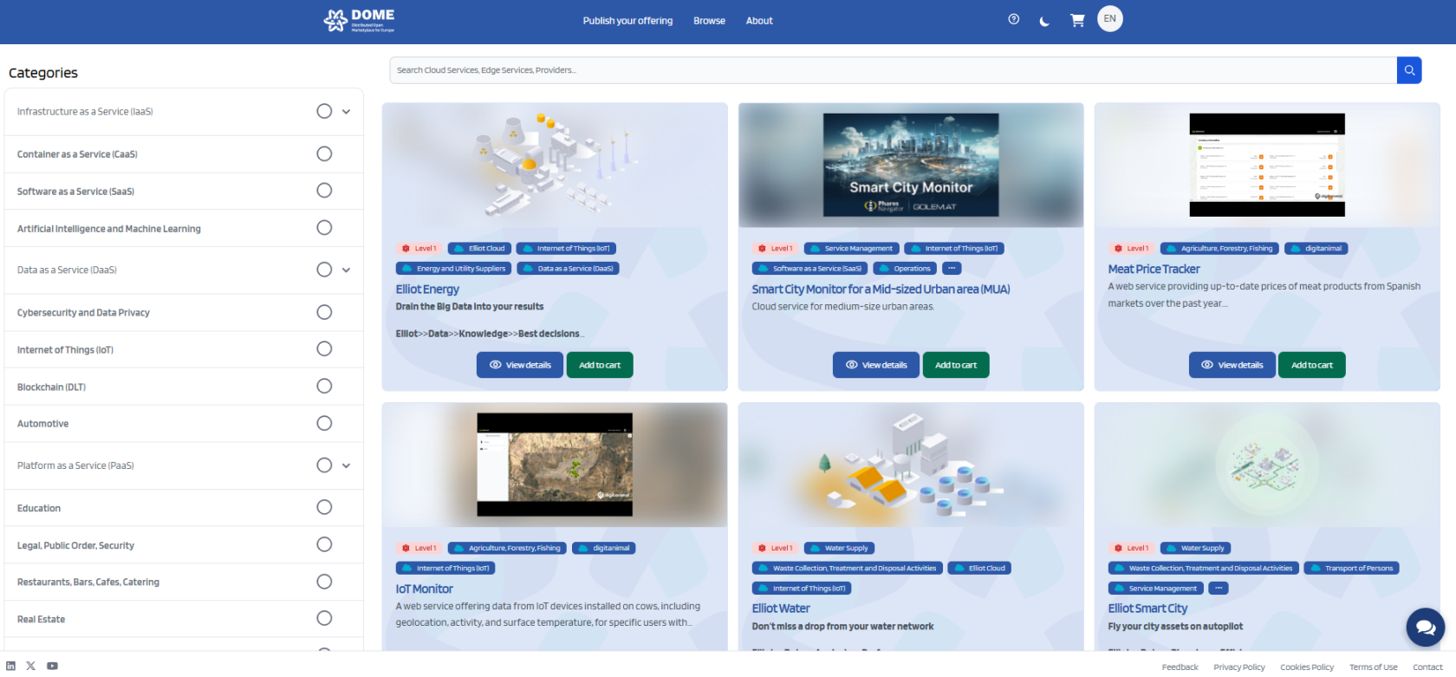This screenshot has height=677, width=1456.
Task: Select the Software as a Service radio button
Action: pos(324,191)
